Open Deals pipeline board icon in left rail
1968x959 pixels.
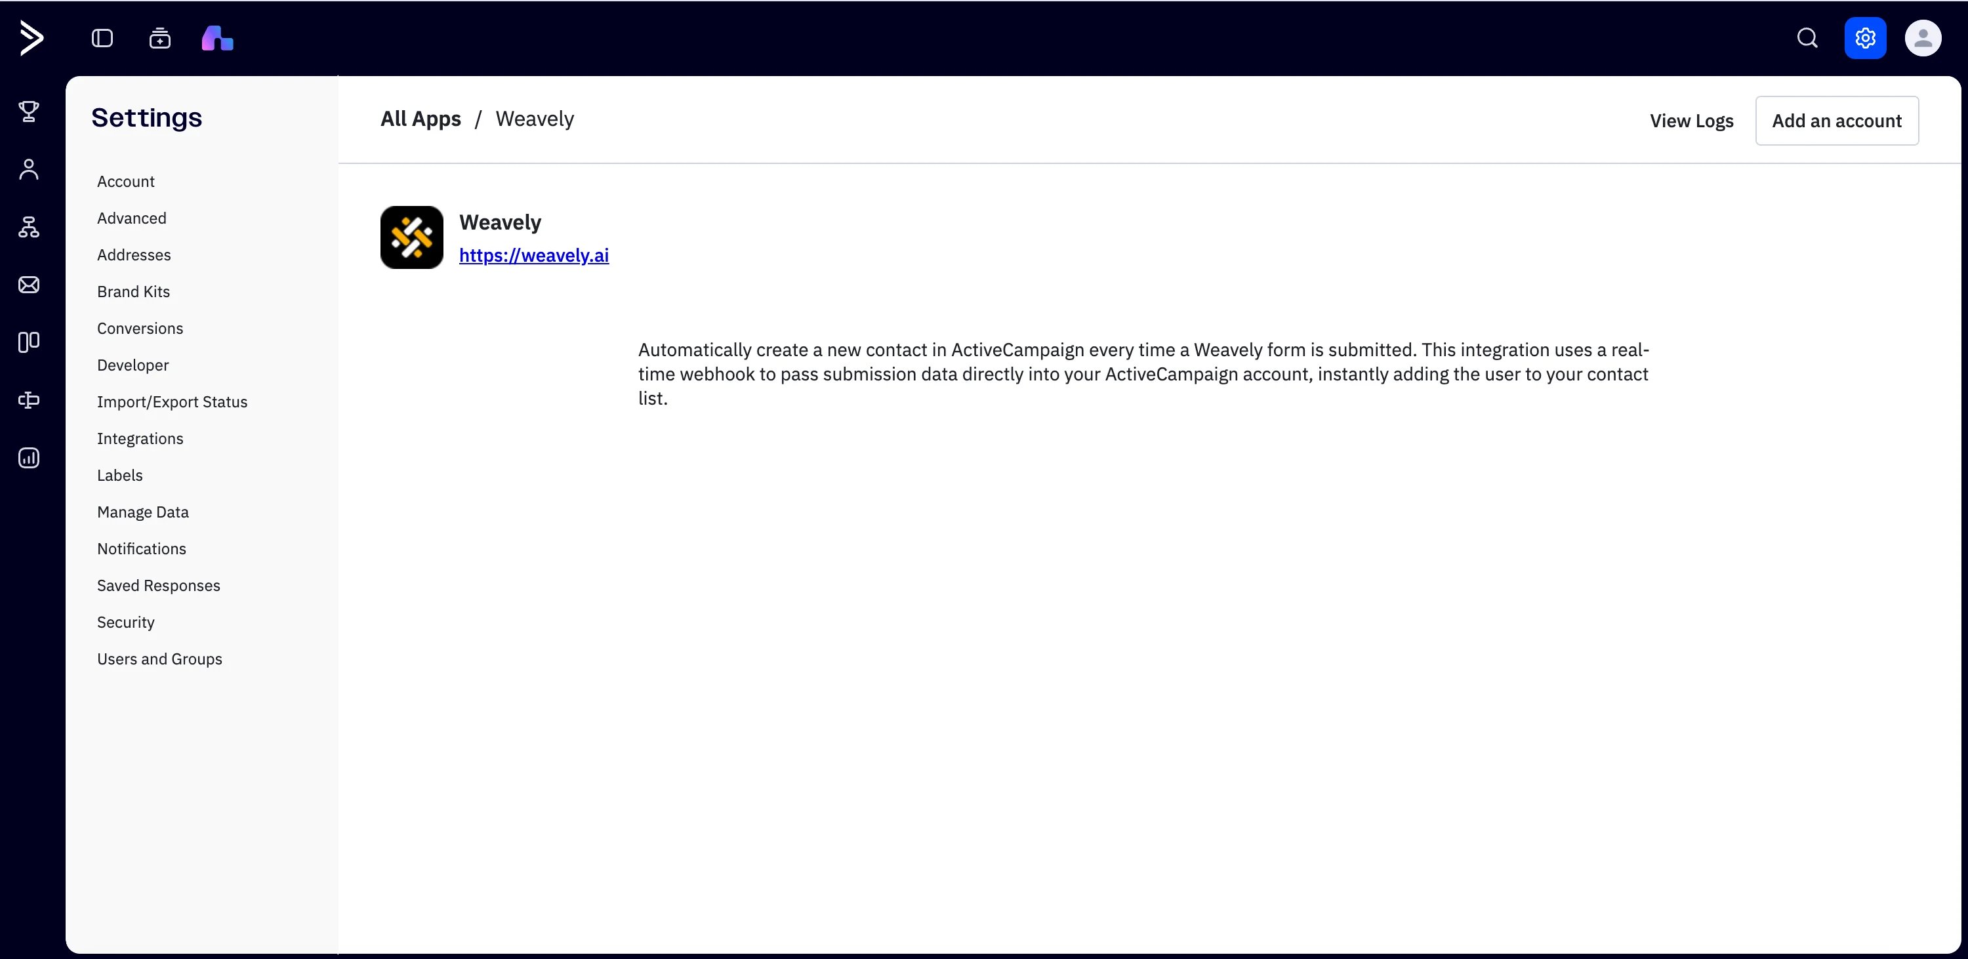(x=29, y=342)
